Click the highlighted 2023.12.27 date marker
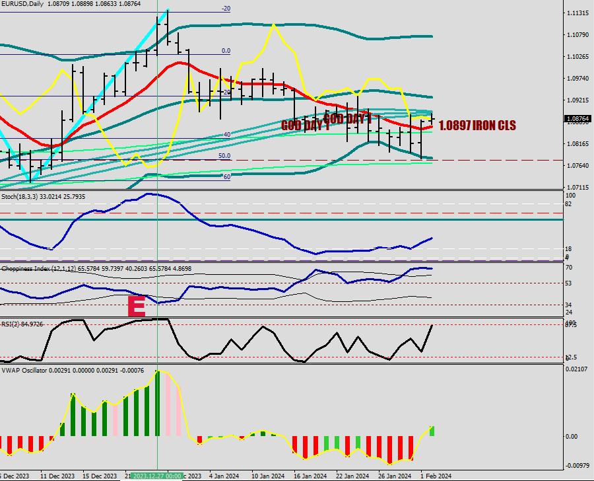This screenshot has height=481, width=594. coord(157,476)
